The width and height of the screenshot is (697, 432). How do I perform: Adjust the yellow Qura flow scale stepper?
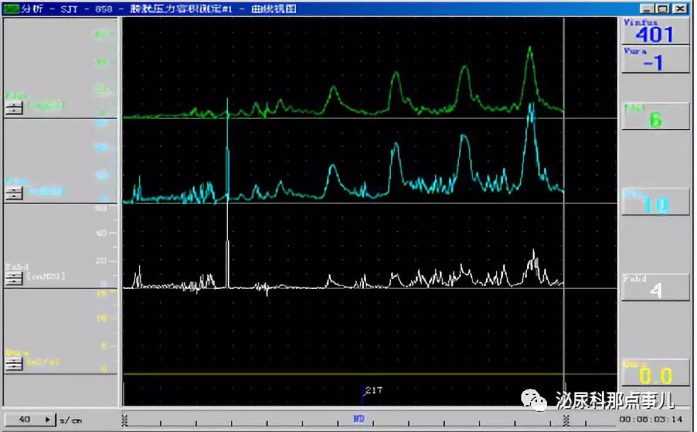pyautogui.click(x=13, y=364)
